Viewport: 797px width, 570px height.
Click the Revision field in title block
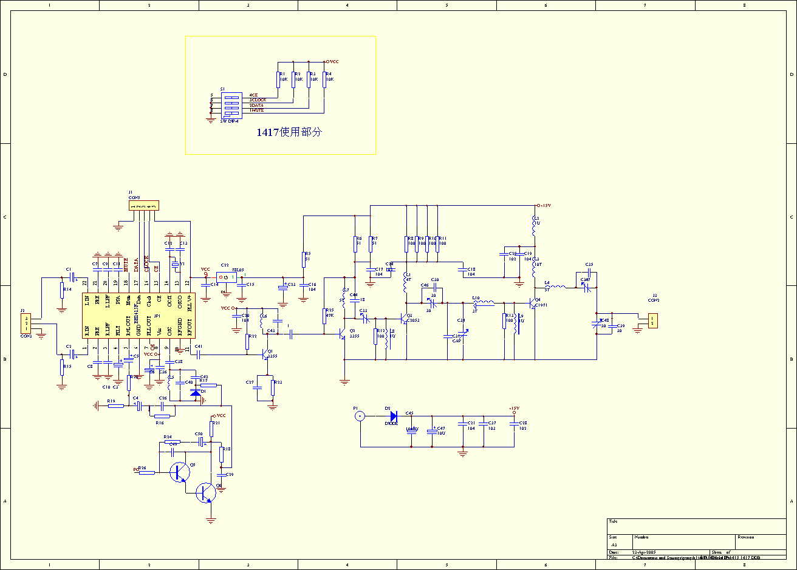tap(761, 542)
